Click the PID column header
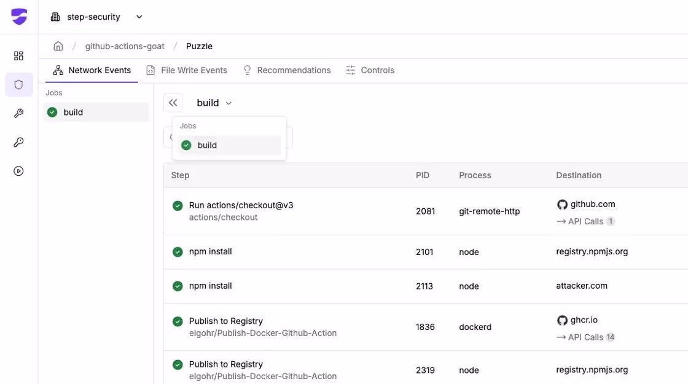This screenshot has height=384, width=688. (423, 175)
